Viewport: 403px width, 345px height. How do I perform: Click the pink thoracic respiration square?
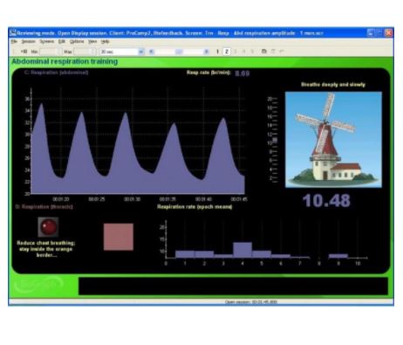[119, 237]
